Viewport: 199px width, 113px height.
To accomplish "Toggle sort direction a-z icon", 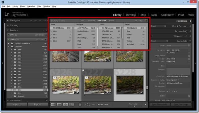I will (87, 104).
